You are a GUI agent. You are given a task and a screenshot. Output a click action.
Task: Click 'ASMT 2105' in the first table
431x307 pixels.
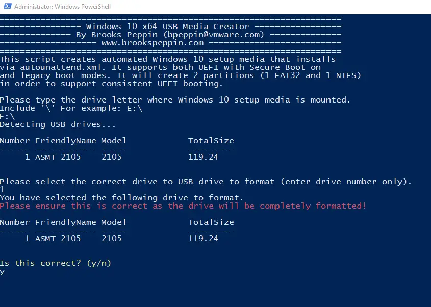(x=58, y=157)
